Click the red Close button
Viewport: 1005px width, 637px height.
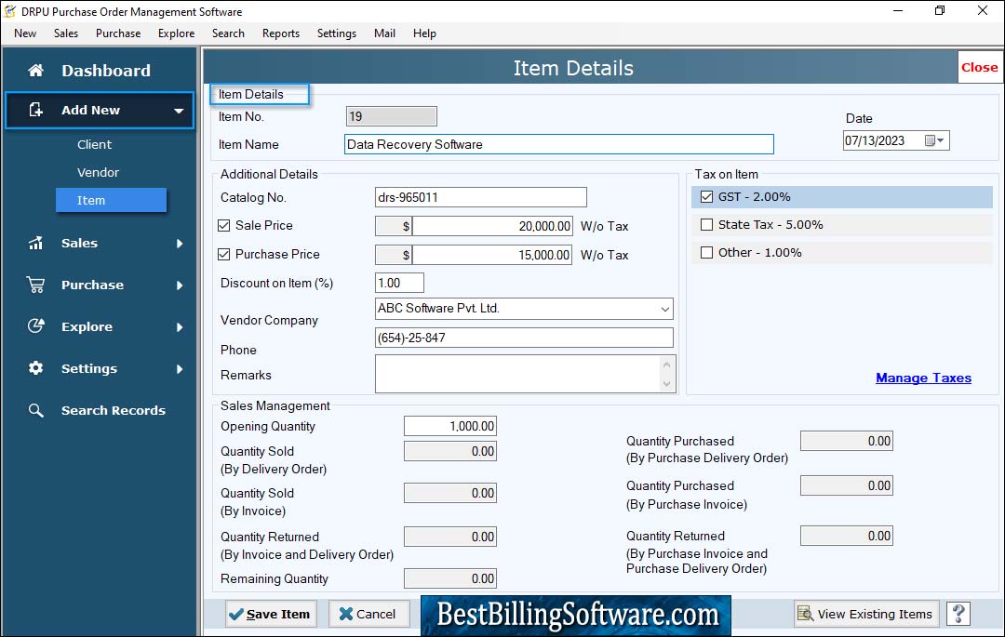979,67
